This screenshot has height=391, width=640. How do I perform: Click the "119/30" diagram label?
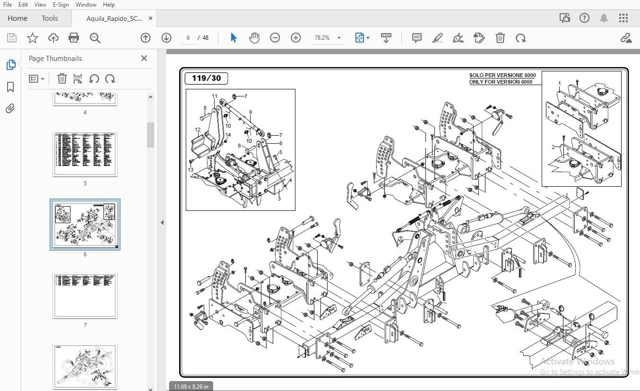coord(207,78)
